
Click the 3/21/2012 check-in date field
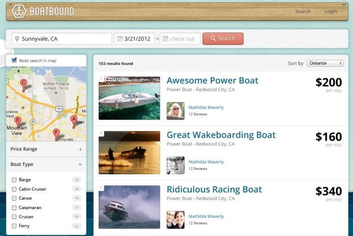[135, 39]
